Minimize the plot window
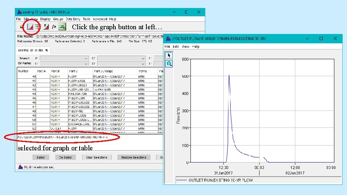Screen dimensions: 347x195 307,39
